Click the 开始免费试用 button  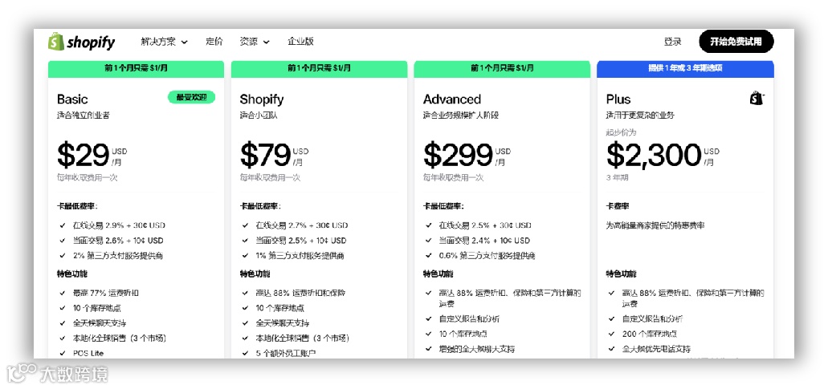pyautogui.click(x=736, y=42)
